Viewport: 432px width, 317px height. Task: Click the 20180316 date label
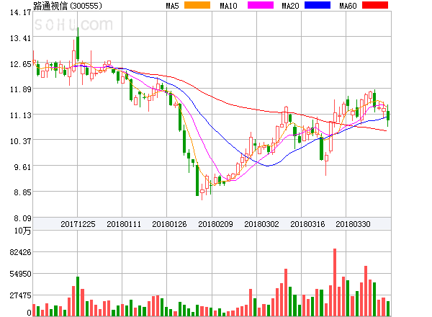pyautogui.click(x=307, y=224)
